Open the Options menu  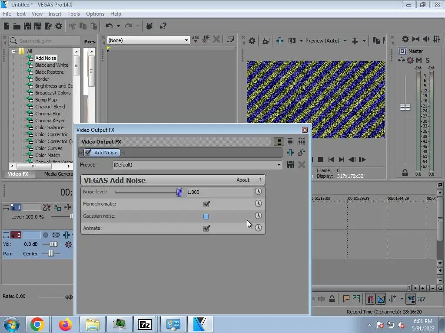(x=95, y=13)
